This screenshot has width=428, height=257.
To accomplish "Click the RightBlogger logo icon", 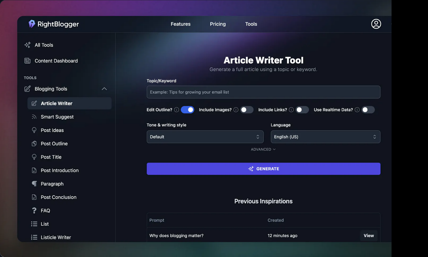I will pyautogui.click(x=32, y=24).
